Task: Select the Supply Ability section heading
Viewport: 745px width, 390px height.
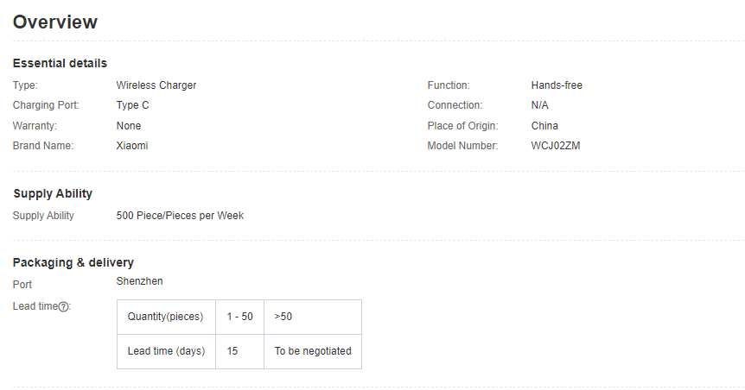Action: [53, 193]
